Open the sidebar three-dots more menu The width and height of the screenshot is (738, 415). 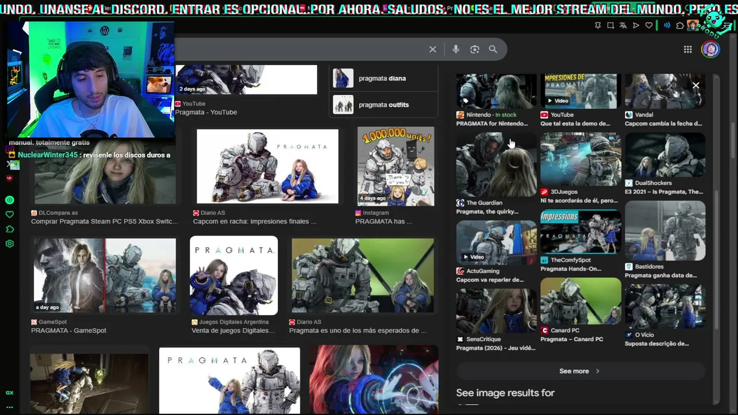pos(9,407)
